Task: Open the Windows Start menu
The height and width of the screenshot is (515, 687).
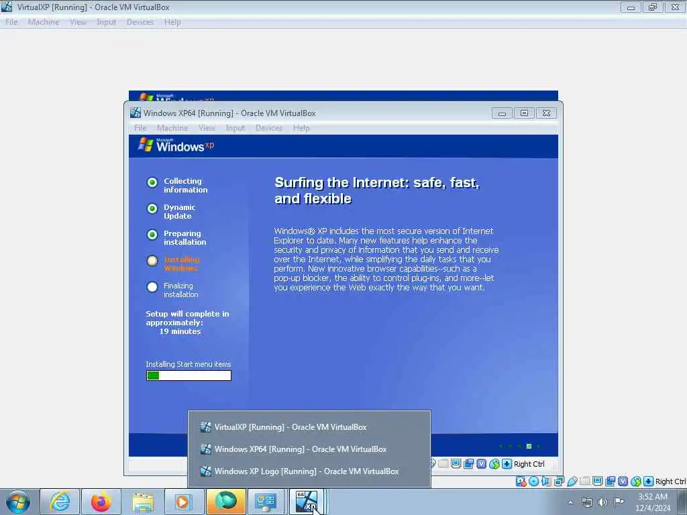Action: [x=18, y=502]
